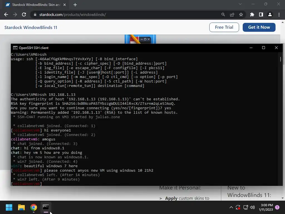Click the OpenSSH window title icon
Viewport: 285px width, 214px height.
click(x=15, y=48)
